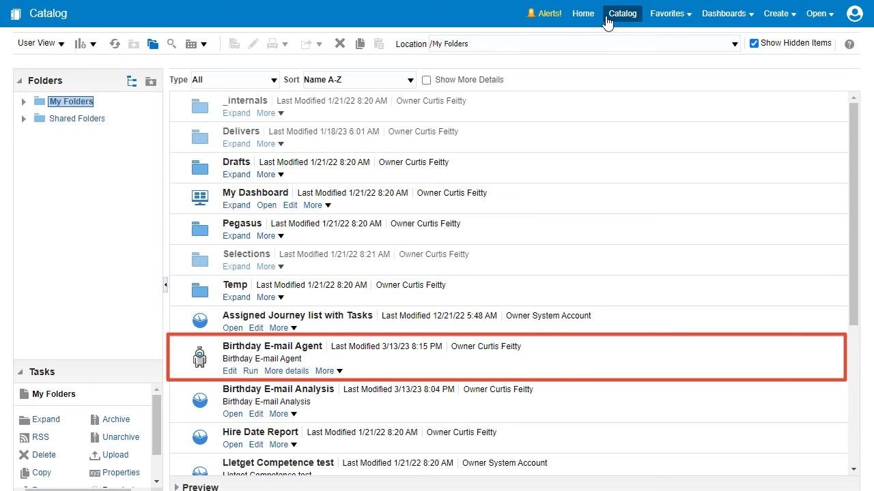The width and height of the screenshot is (874, 491).
Task: Click the RSS feed icon in Tasks
Action: click(x=25, y=437)
